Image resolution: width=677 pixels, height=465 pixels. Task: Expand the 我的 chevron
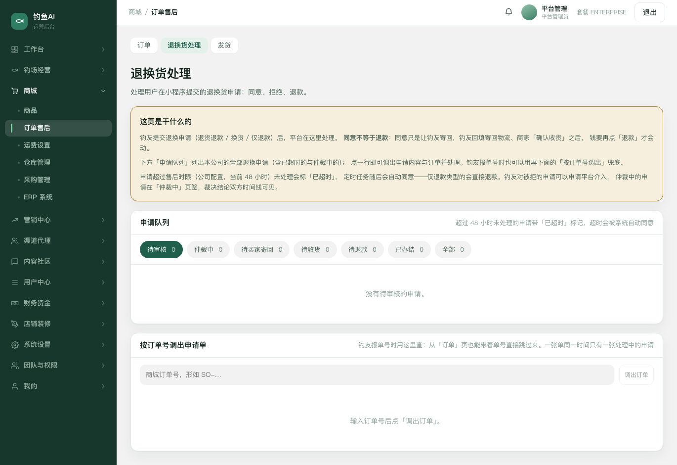(x=103, y=386)
